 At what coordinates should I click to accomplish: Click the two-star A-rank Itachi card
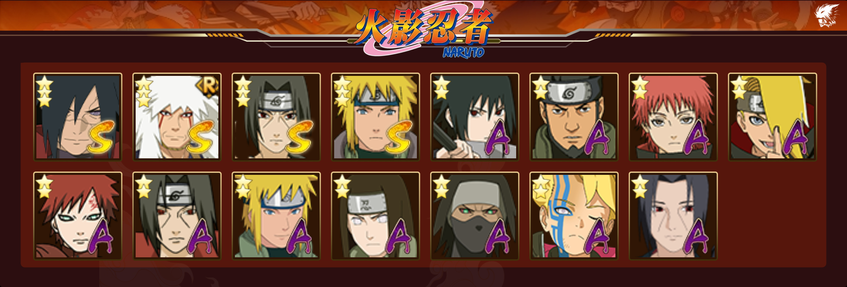click(177, 216)
